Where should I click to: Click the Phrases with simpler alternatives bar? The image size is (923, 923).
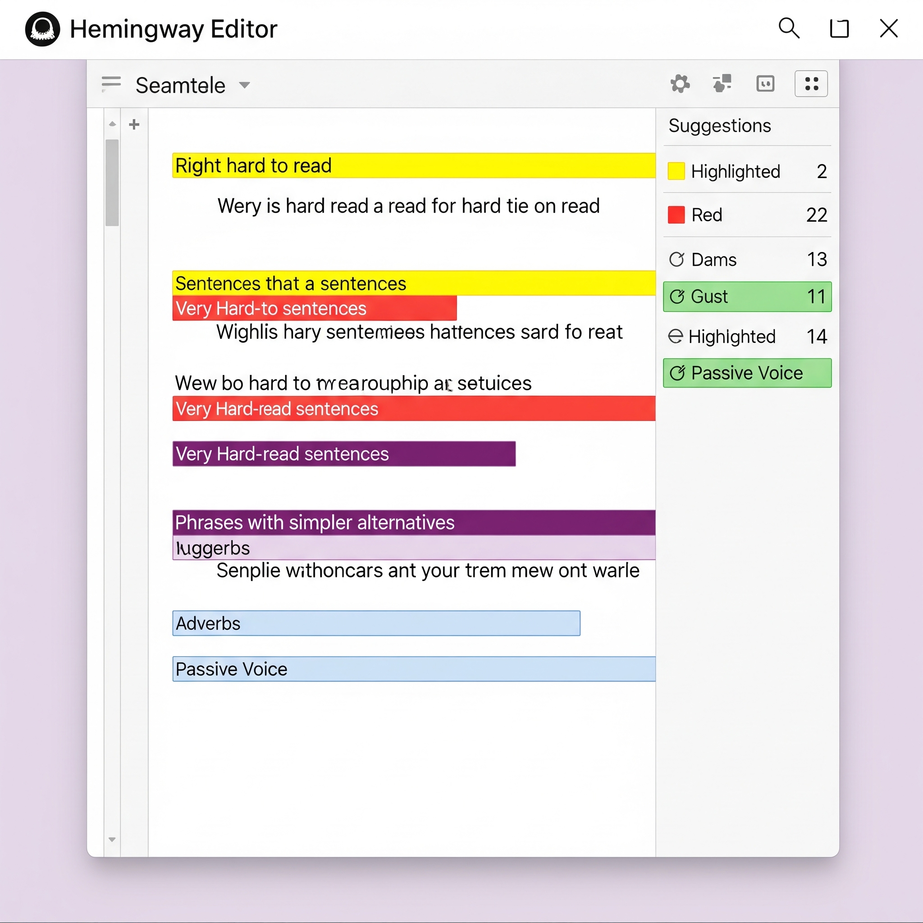click(x=413, y=522)
